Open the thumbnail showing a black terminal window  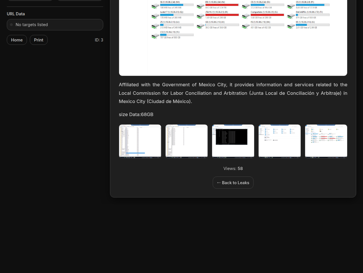tap(233, 141)
